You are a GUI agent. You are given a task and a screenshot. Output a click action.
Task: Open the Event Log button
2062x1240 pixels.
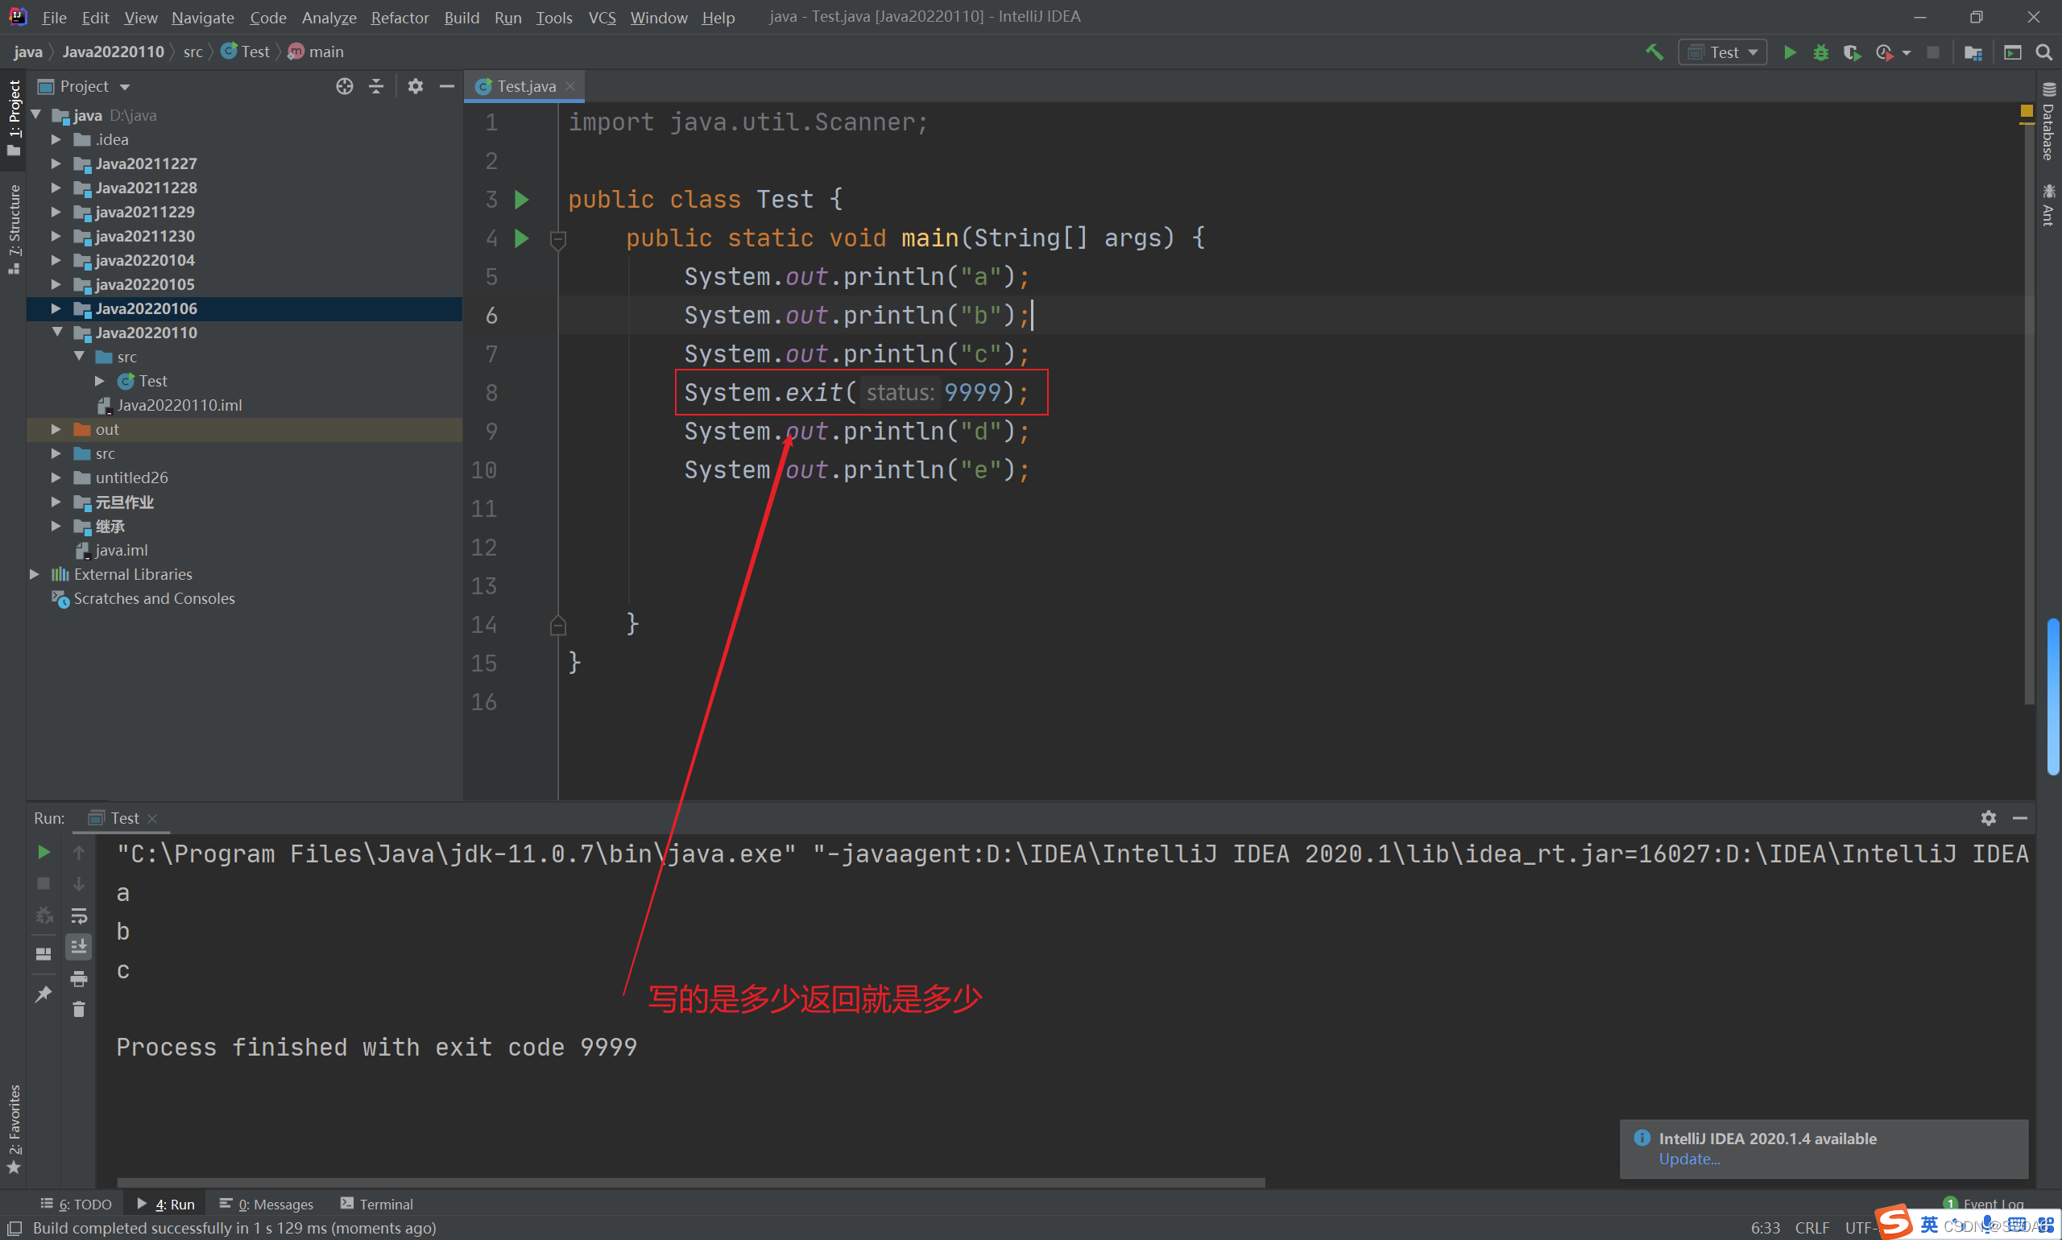(1984, 1203)
